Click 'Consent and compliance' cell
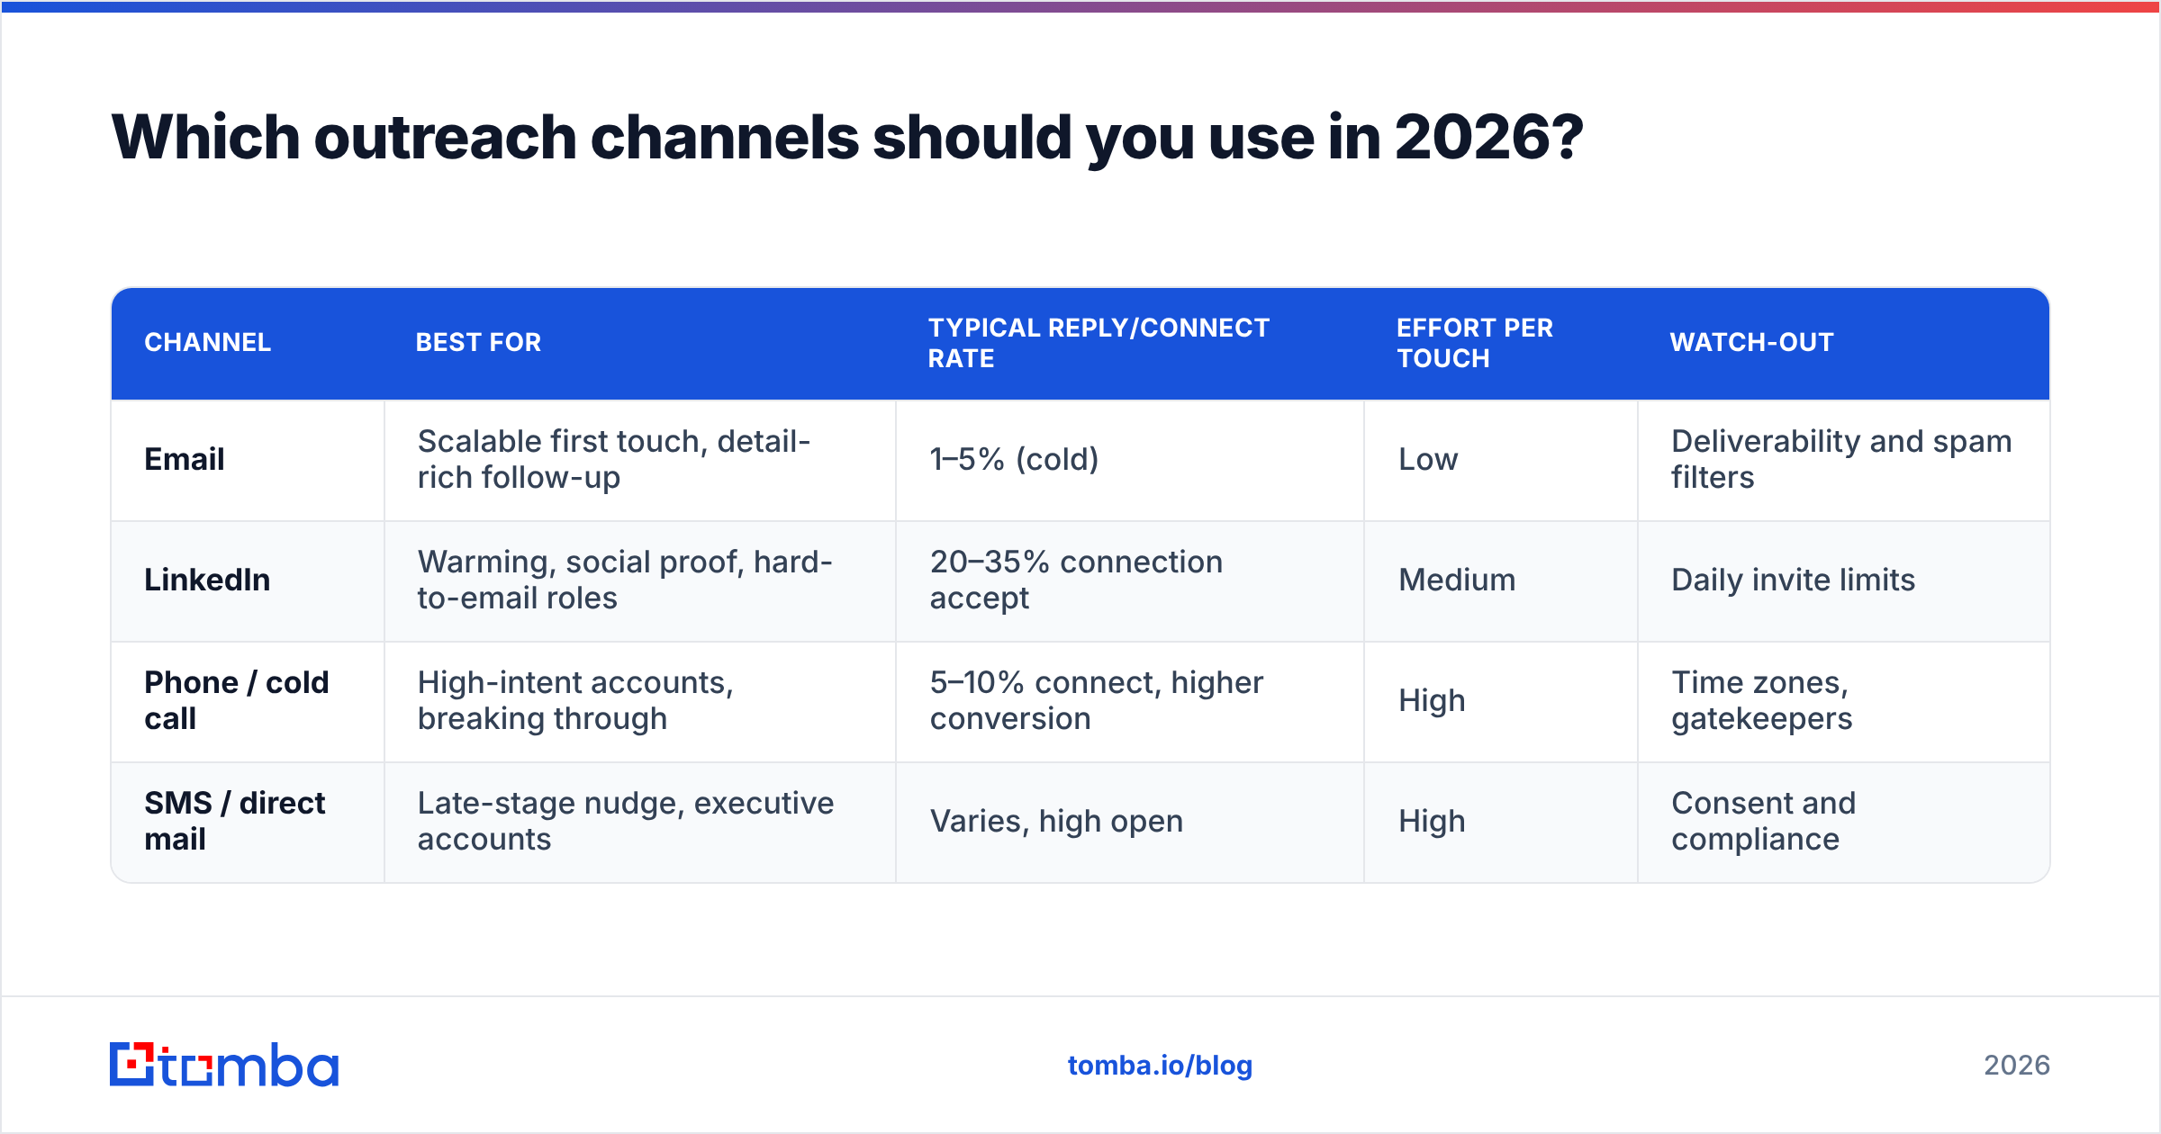 1843,822
